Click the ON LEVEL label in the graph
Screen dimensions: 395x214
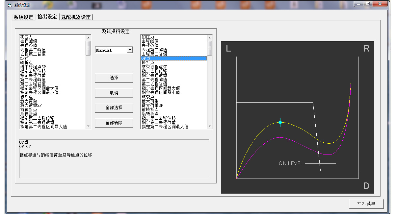tap(291, 163)
